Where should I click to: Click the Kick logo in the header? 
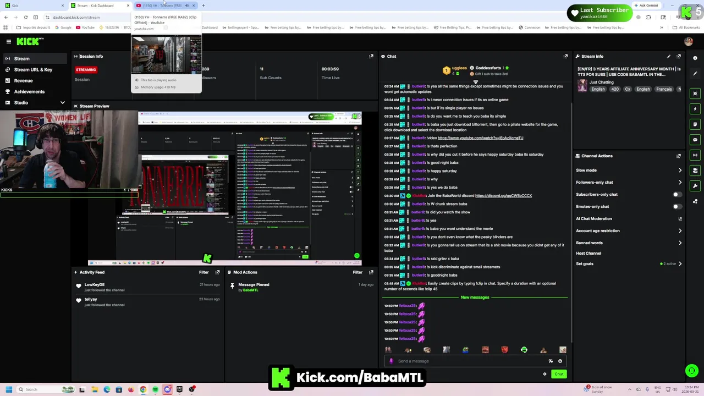[29, 41]
